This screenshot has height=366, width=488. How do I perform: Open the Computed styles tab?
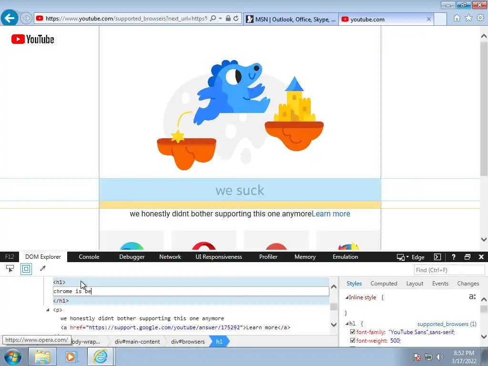[x=384, y=284]
